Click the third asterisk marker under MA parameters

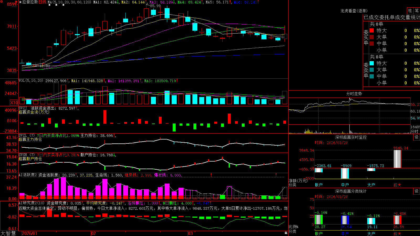point(63,5)
